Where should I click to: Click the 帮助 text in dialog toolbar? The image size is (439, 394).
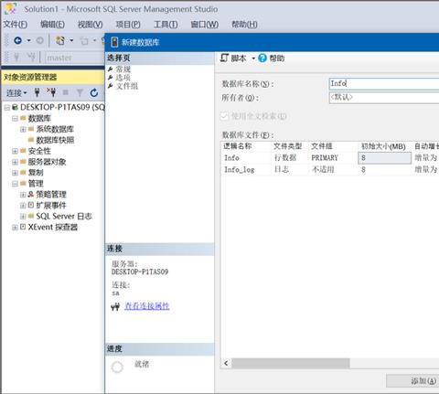coord(277,58)
